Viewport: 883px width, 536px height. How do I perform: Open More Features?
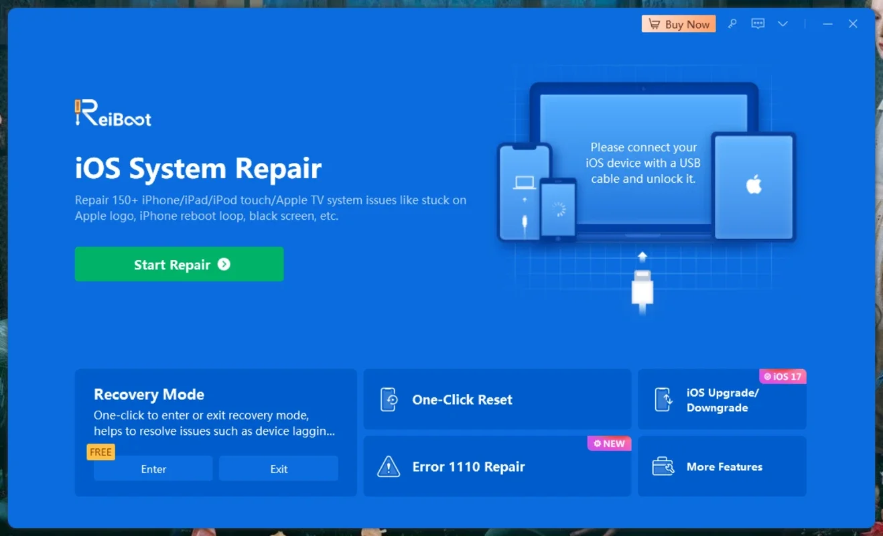(x=722, y=466)
